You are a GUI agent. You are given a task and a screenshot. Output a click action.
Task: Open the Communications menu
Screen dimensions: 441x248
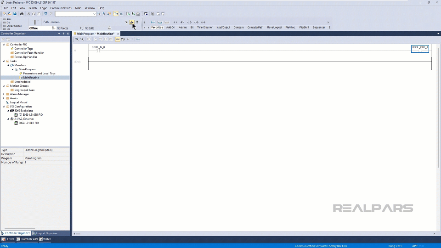(x=61, y=8)
